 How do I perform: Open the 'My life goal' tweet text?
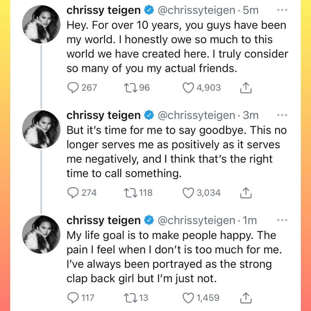pyautogui.click(x=174, y=257)
